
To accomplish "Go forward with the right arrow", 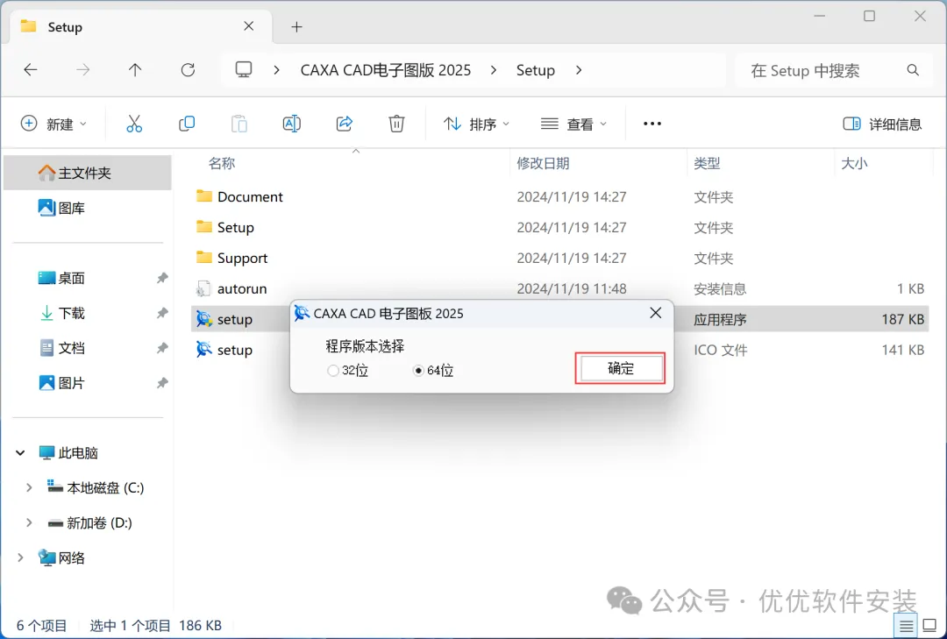I will [82, 70].
